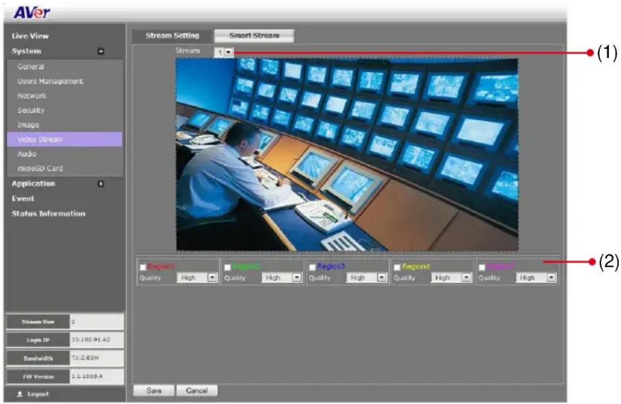Screen dimensions: 621x404
Task: Click the Stream User label
Action: pyautogui.click(x=37, y=322)
